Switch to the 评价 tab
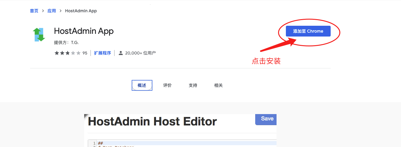 pyautogui.click(x=167, y=85)
